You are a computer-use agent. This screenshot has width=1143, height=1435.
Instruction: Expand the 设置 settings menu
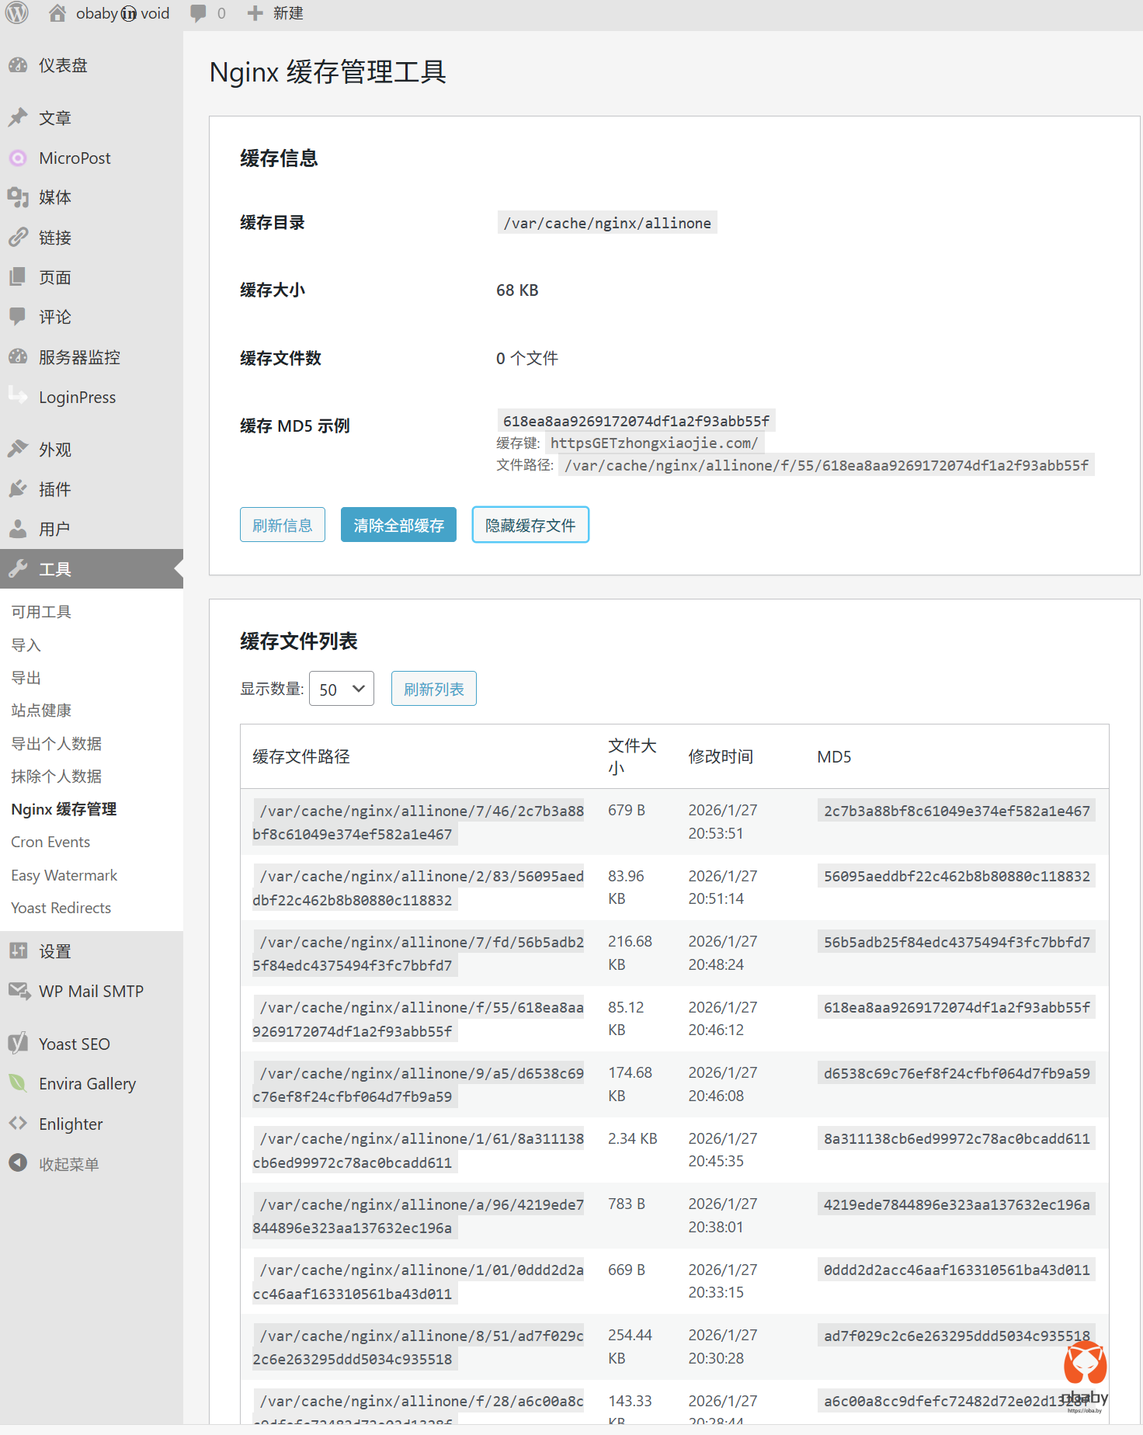pos(54,951)
